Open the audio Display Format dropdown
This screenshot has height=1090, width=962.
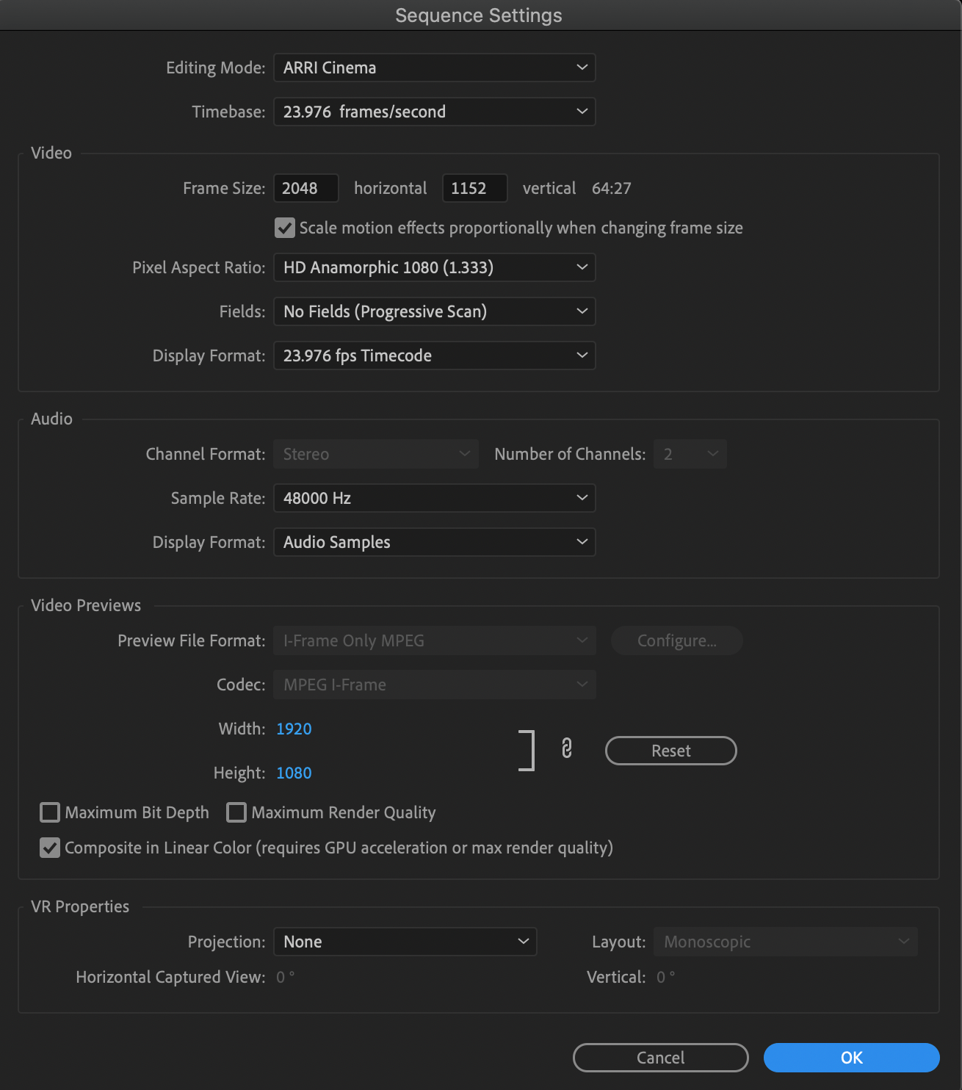(434, 542)
